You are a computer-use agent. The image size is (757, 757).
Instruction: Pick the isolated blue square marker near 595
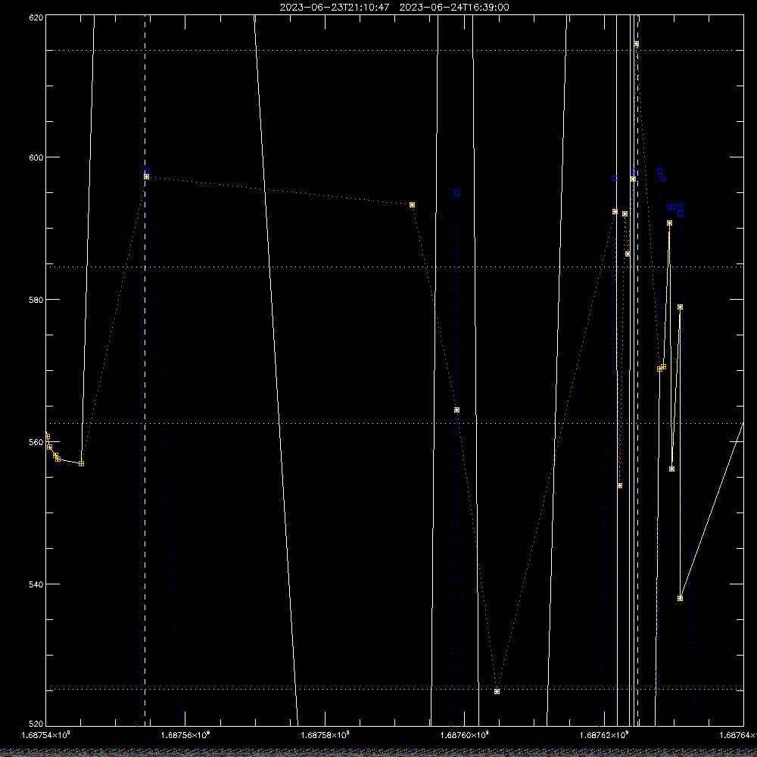pyautogui.click(x=456, y=192)
